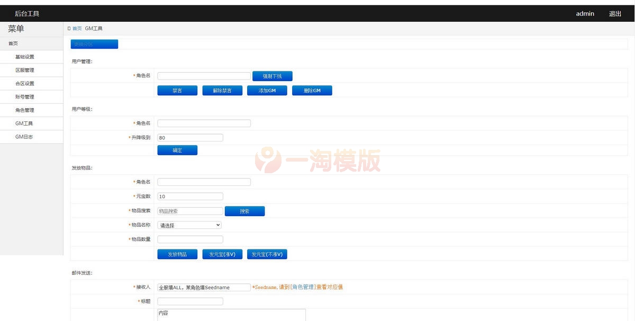Click the blue 更换分区 button
635x321 pixels.
pyautogui.click(x=94, y=44)
